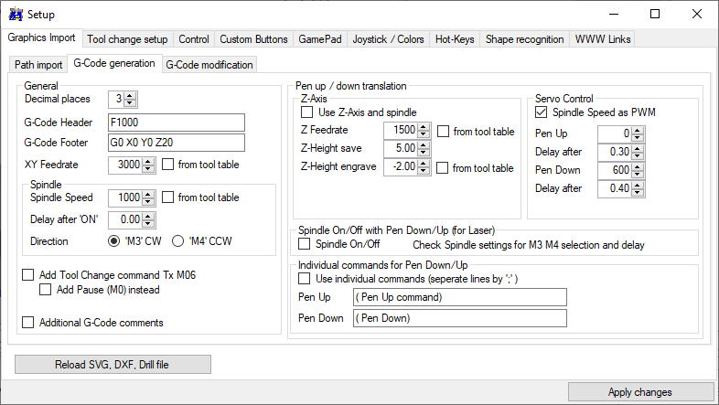This screenshot has height=405, width=719.
Task: Enable Add Tool Change command Tx M06
Action: coord(28,274)
